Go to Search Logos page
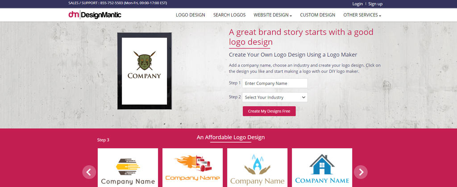 [x=229, y=15]
